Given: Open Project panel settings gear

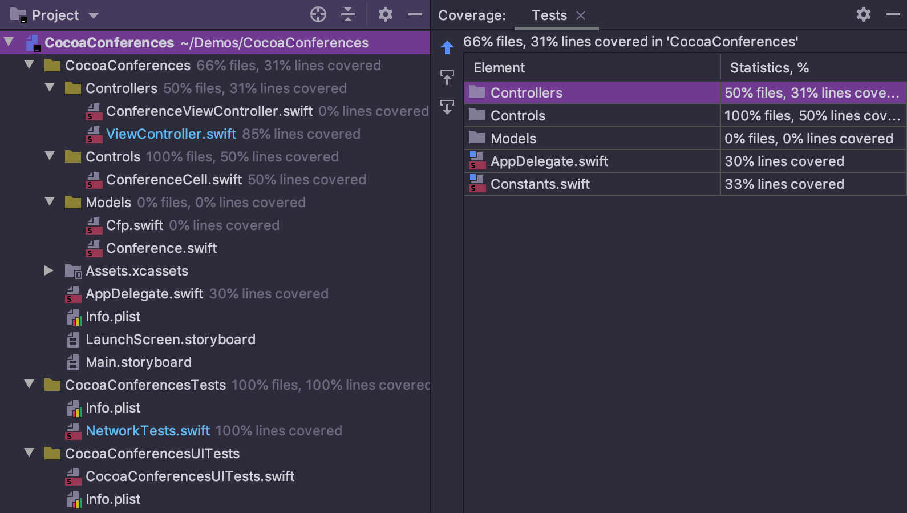Looking at the screenshot, I should click(x=386, y=14).
